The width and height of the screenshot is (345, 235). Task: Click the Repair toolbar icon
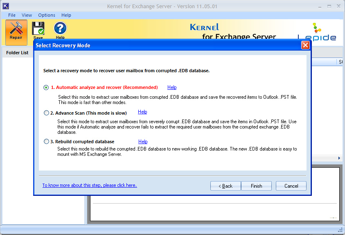point(16,31)
